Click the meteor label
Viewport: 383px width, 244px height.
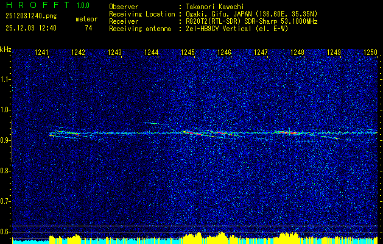coord(86,19)
